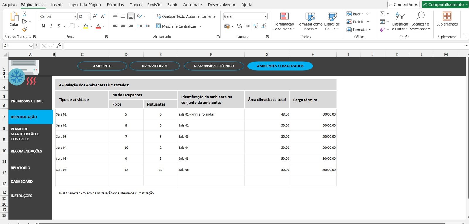Open Classificar e Filtrar
Image resolution: width=469 pixels, height=224 pixels.
[400, 21]
